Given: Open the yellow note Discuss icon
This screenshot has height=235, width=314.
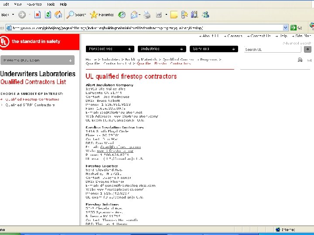Looking at the screenshot, I should pos(174,15).
